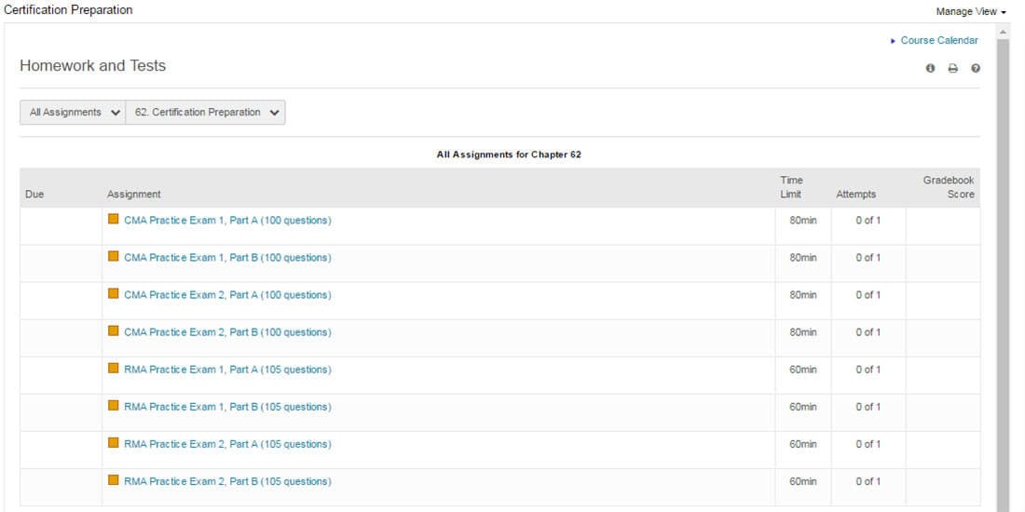Open the help question mark icon
The width and height of the screenshot is (1025, 512).
[x=976, y=69]
